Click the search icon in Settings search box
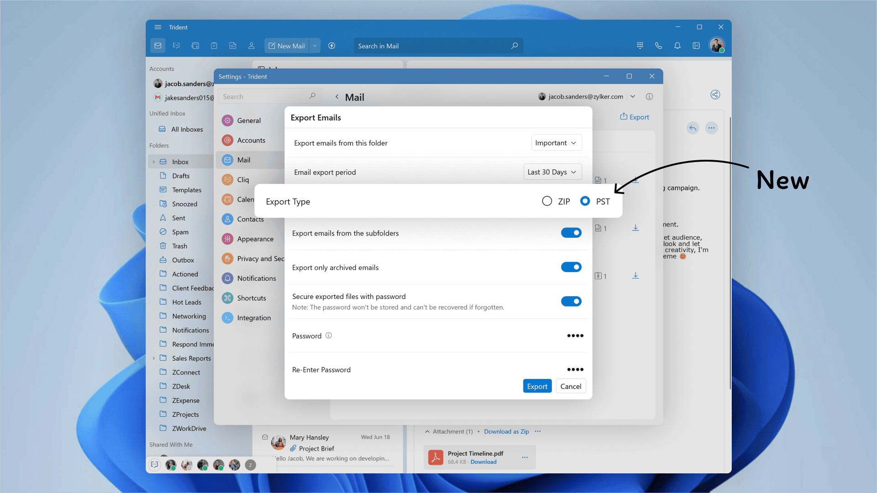Viewport: 877px width, 493px height. point(312,96)
